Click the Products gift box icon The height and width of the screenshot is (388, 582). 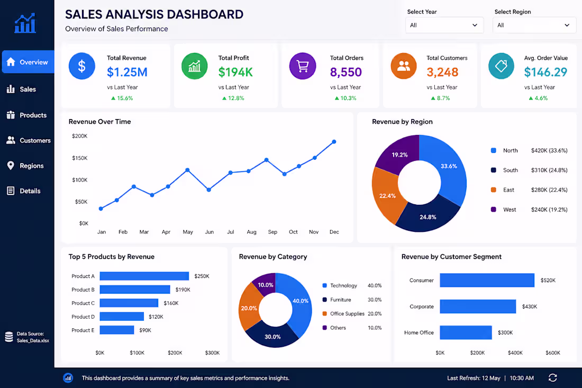[11, 115]
